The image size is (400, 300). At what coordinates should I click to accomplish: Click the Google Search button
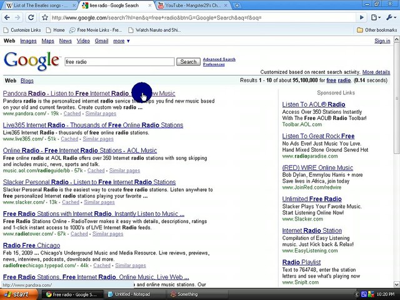(x=189, y=62)
